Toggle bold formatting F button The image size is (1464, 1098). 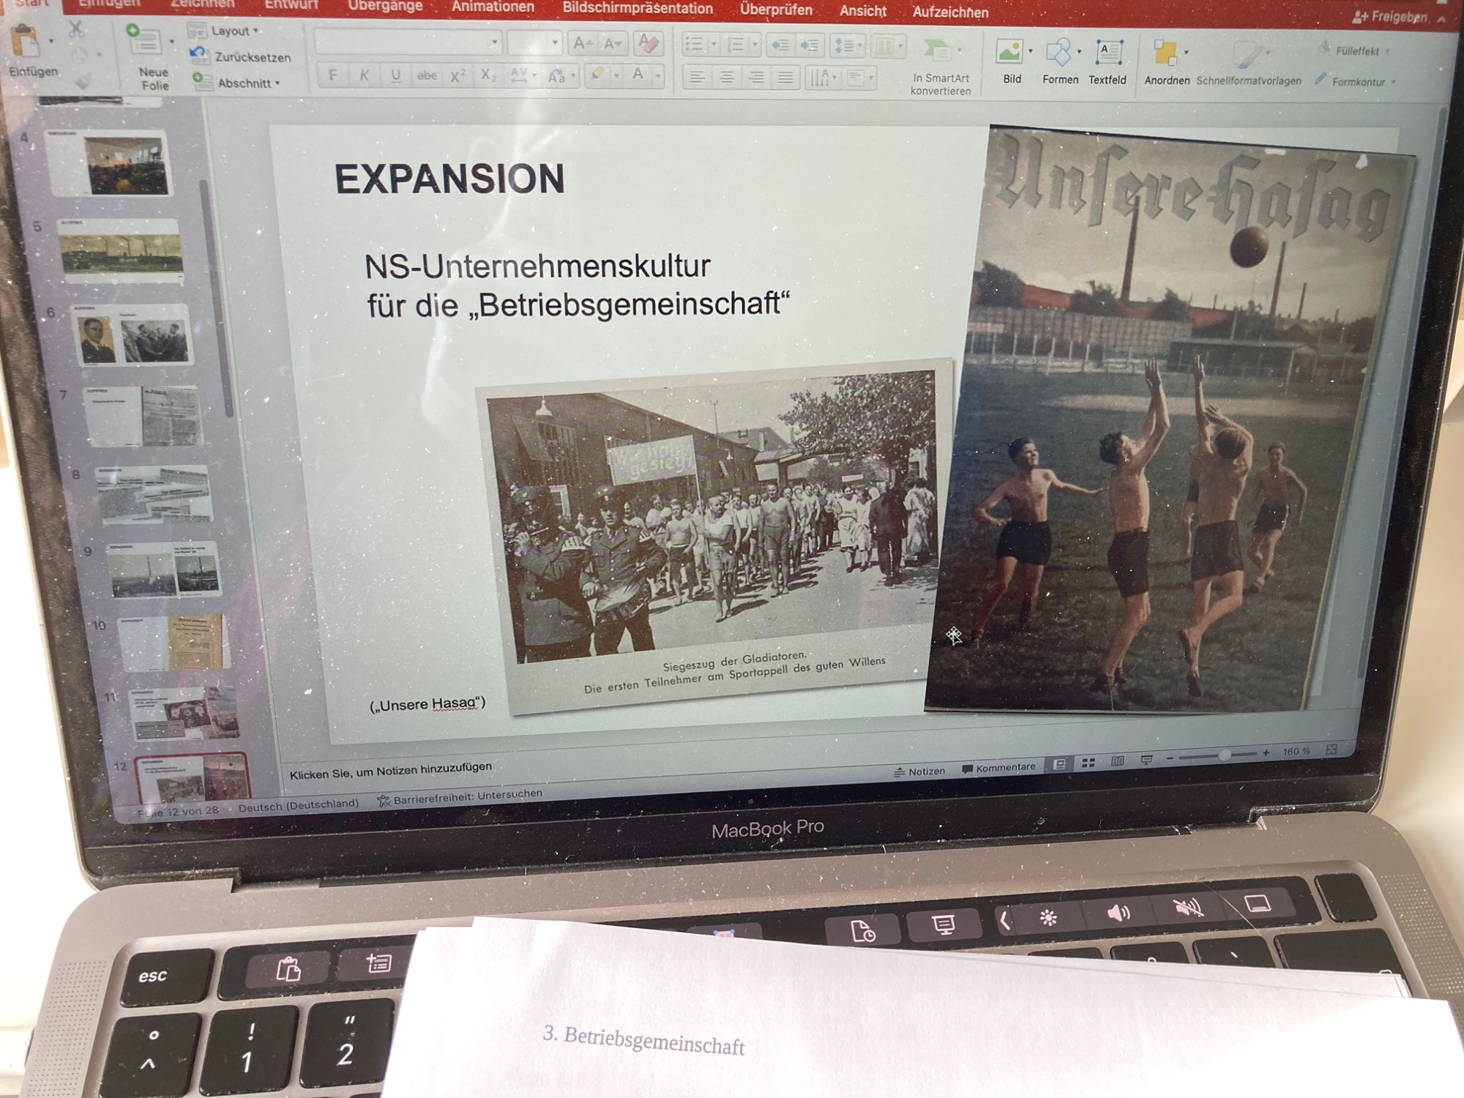click(333, 75)
